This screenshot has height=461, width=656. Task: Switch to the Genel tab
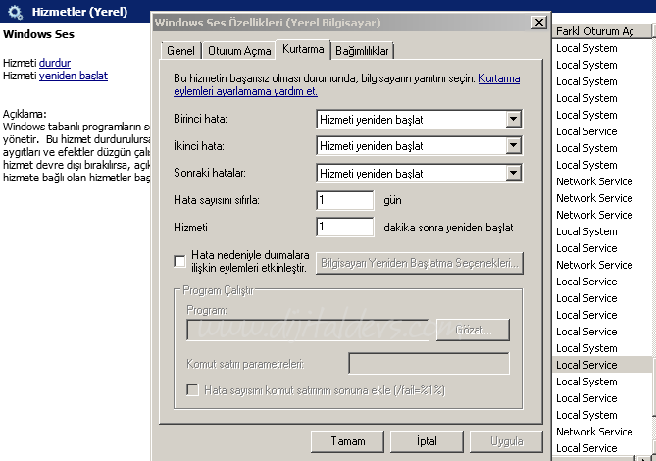click(x=180, y=51)
